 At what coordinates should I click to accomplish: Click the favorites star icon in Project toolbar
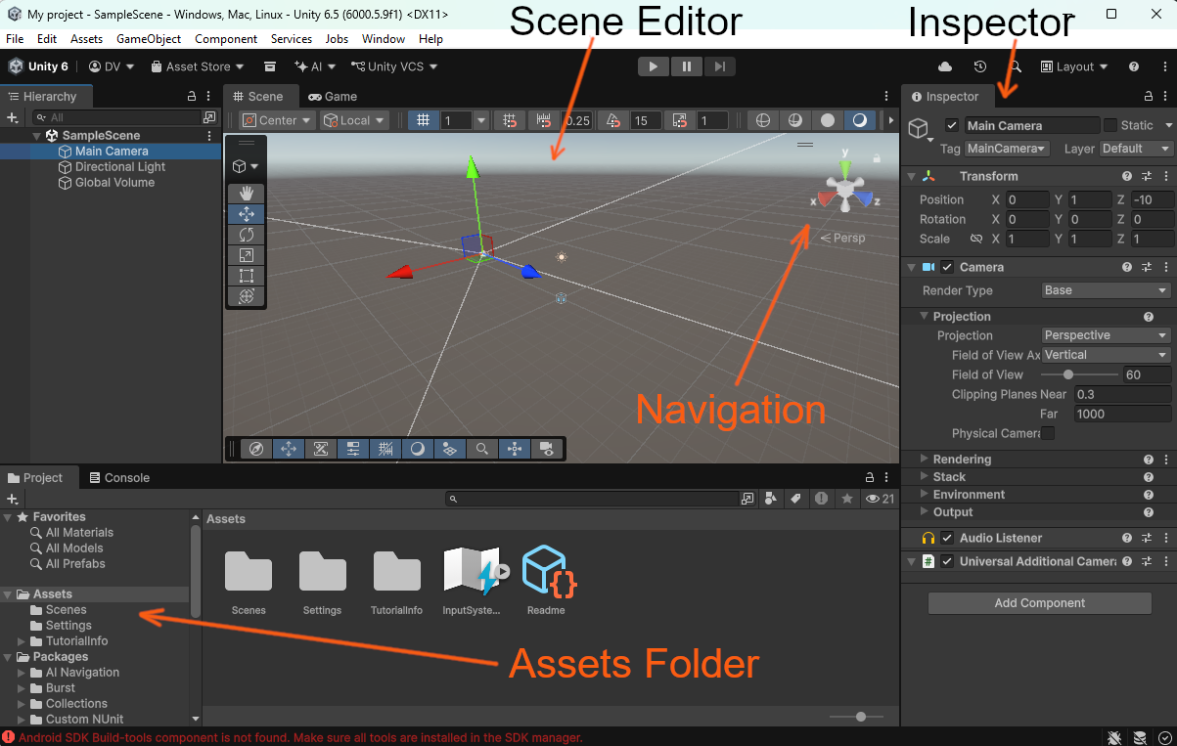pyautogui.click(x=847, y=499)
